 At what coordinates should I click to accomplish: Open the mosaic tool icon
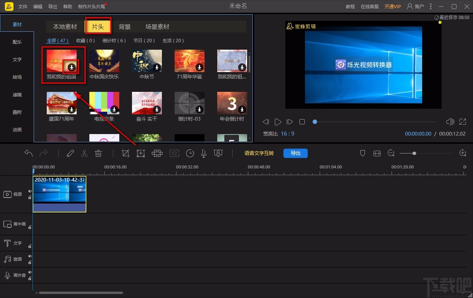(157, 153)
